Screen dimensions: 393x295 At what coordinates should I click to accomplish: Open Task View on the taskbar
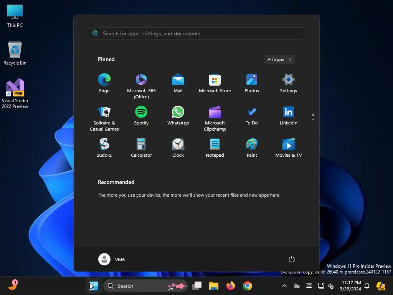coord(197,286)
